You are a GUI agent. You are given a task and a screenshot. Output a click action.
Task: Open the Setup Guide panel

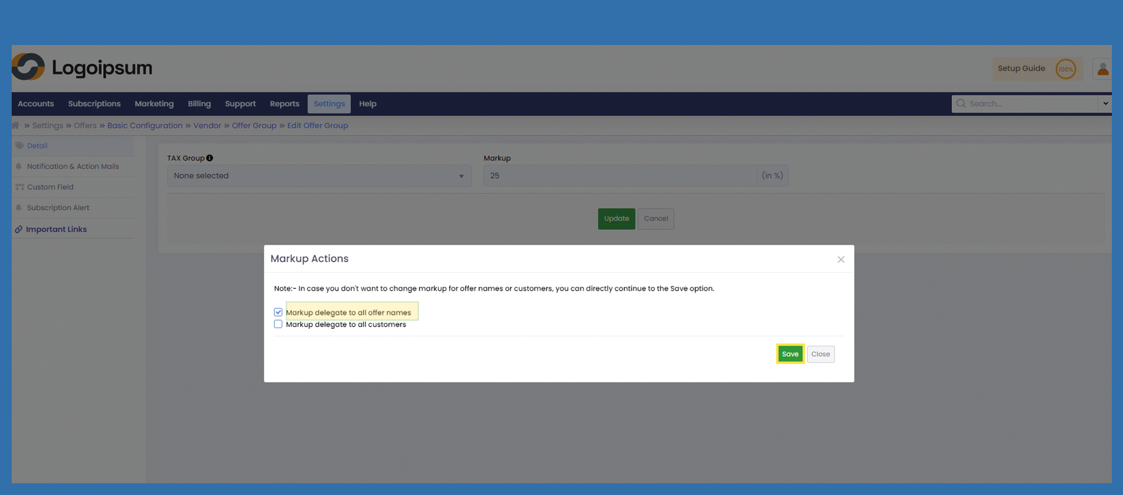pos(1021,68)
